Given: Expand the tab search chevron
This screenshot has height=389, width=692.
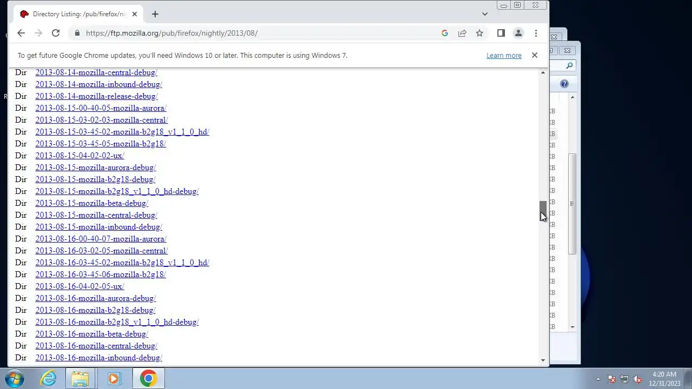Looking at the screenshot, I should 485,14.
